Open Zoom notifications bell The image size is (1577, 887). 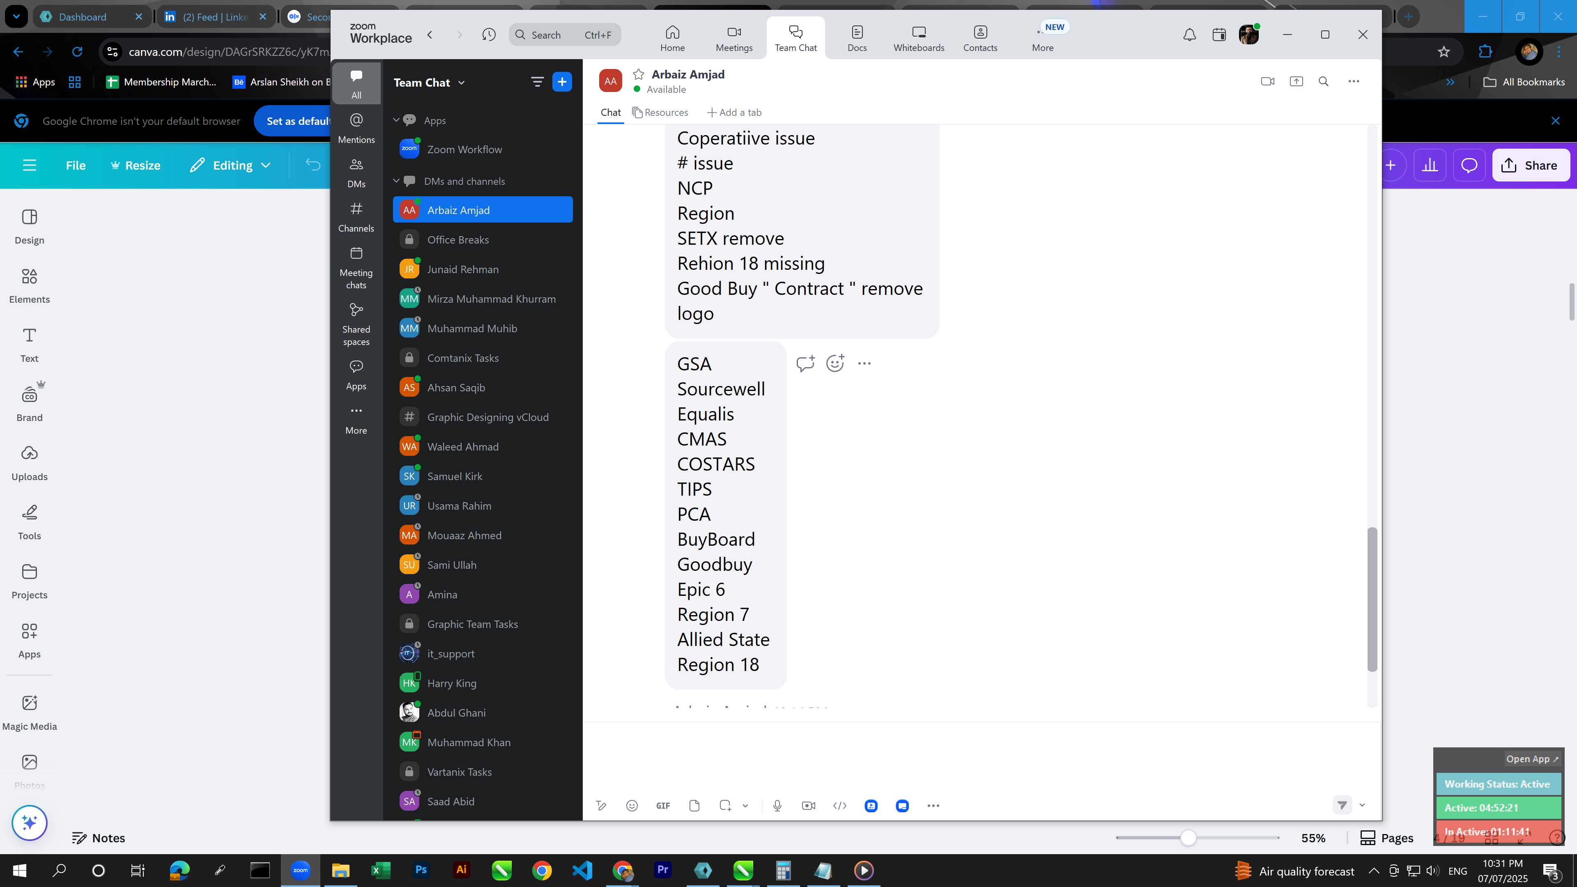point(1189,35)
